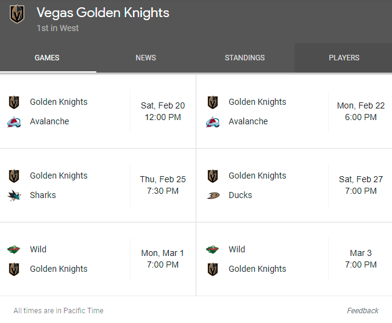Open the Sat, Feb 20 game time

click(x=163, y=112)
